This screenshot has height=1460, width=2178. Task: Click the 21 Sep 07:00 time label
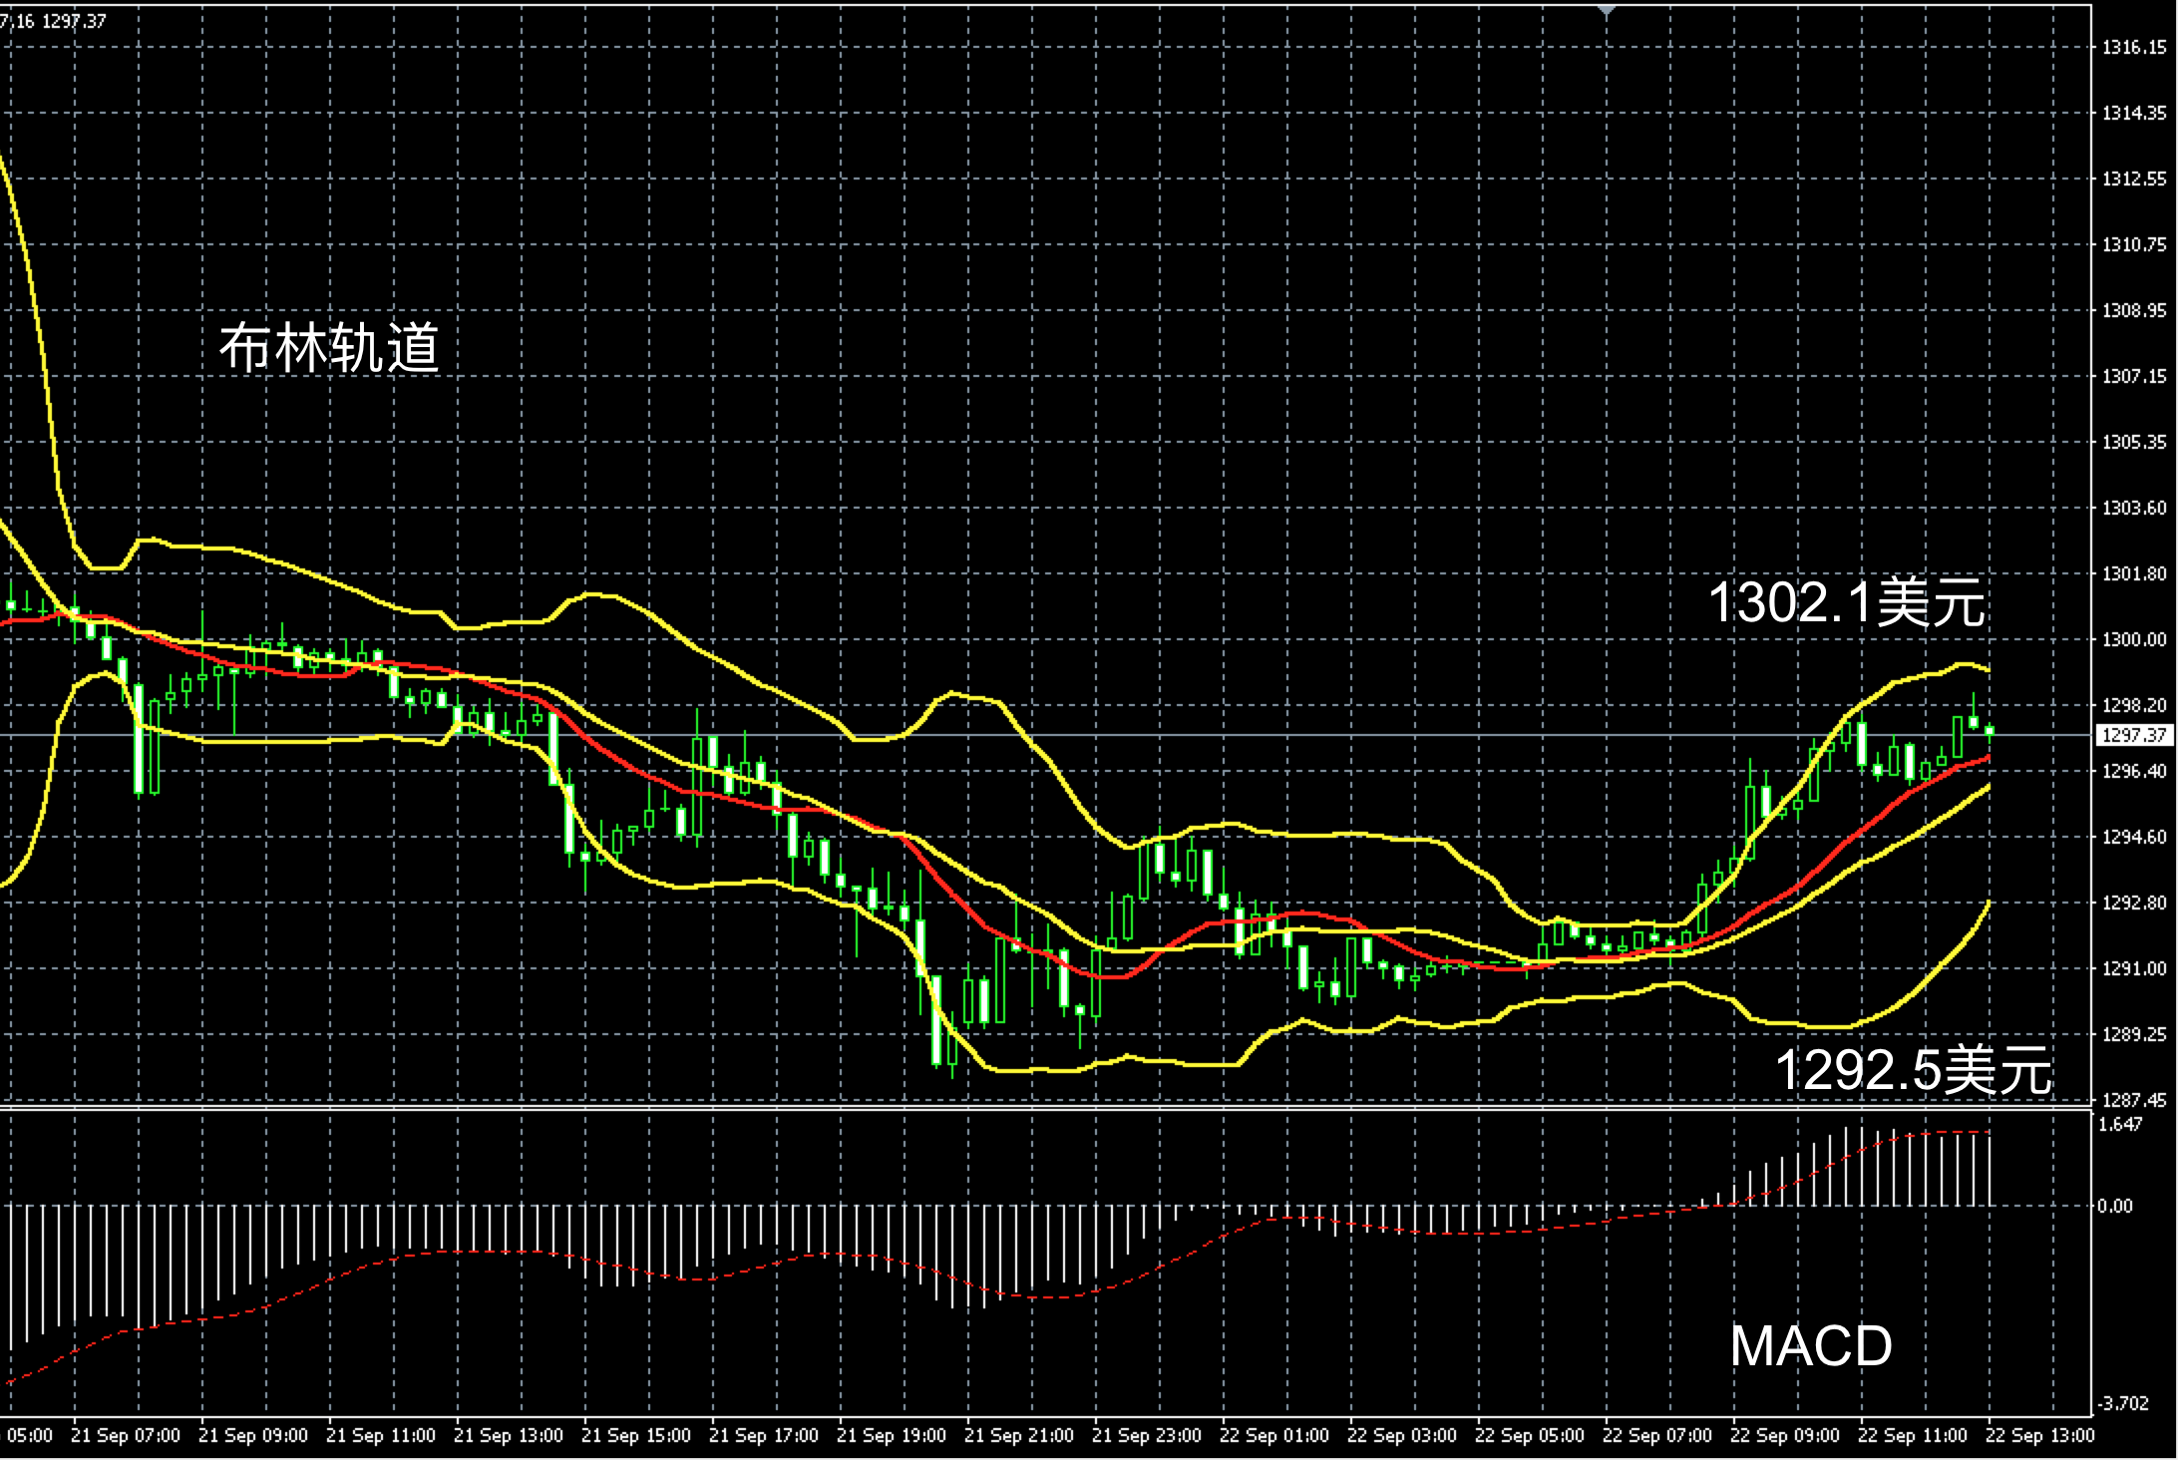pos(126,1435)
